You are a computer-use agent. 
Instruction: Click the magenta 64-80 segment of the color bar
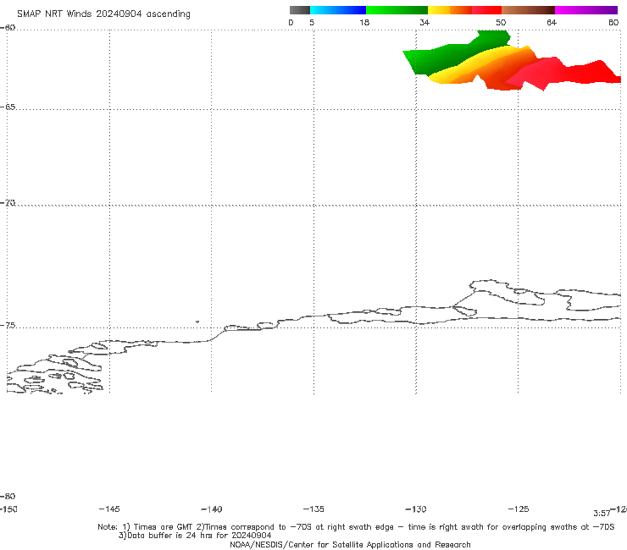point(586,10)
